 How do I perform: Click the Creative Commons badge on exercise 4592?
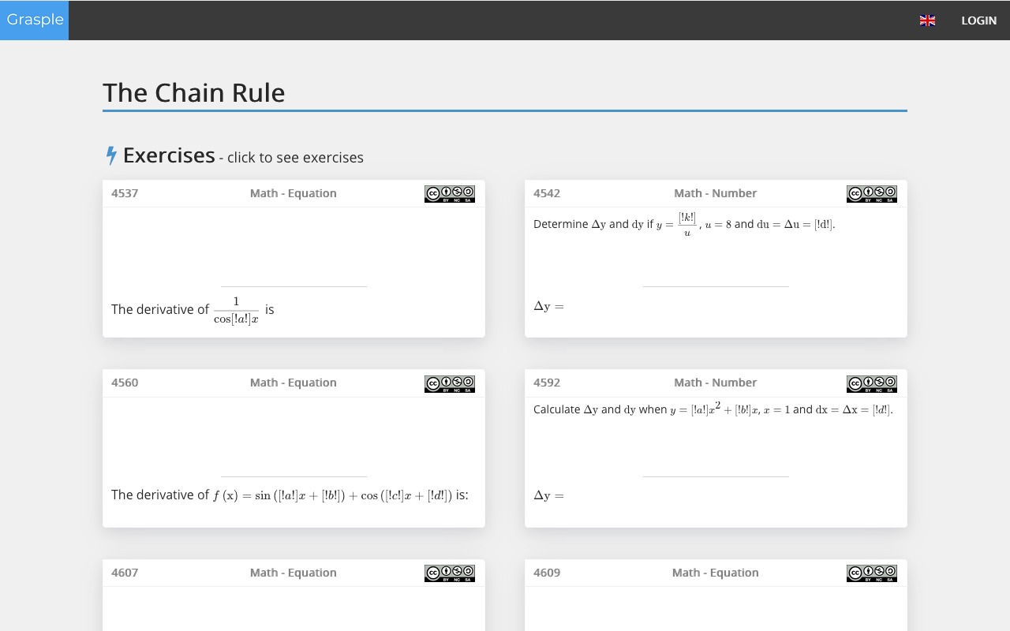[x=871, y=384]
